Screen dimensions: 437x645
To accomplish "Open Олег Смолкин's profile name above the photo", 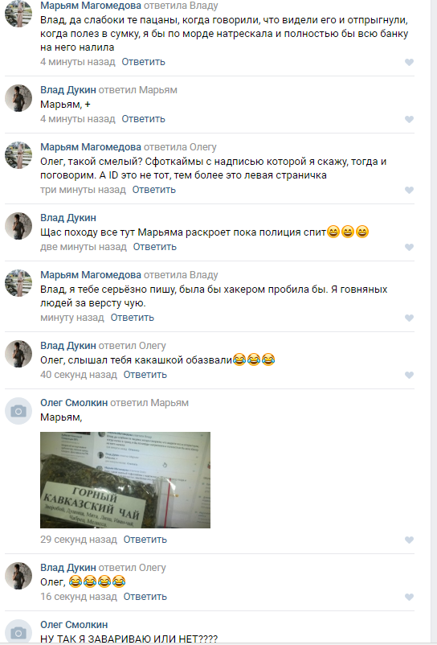I will click(x=74, y=403).
